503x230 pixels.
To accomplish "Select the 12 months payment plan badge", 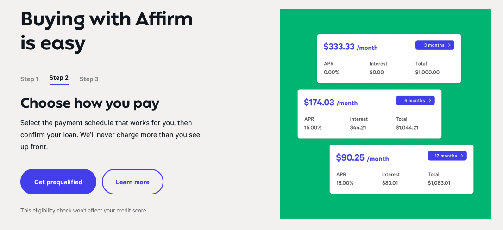I will [x=447, y=156].
